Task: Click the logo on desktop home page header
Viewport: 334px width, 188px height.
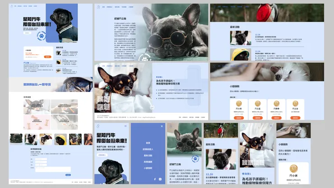Action: 12,6
